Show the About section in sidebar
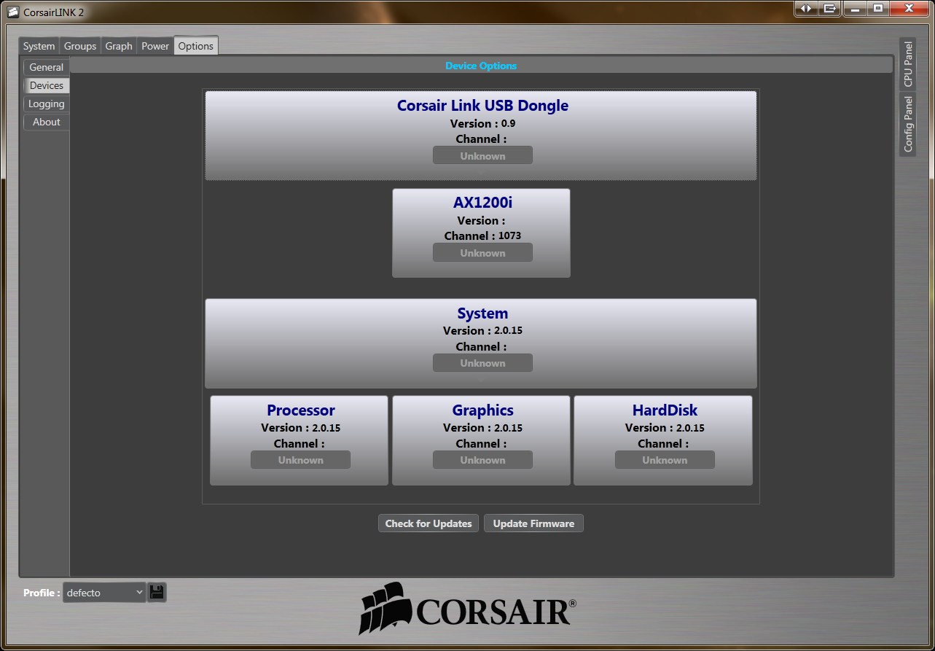The height and width of the screenshot is (651, 935). [x=47, y=122]
